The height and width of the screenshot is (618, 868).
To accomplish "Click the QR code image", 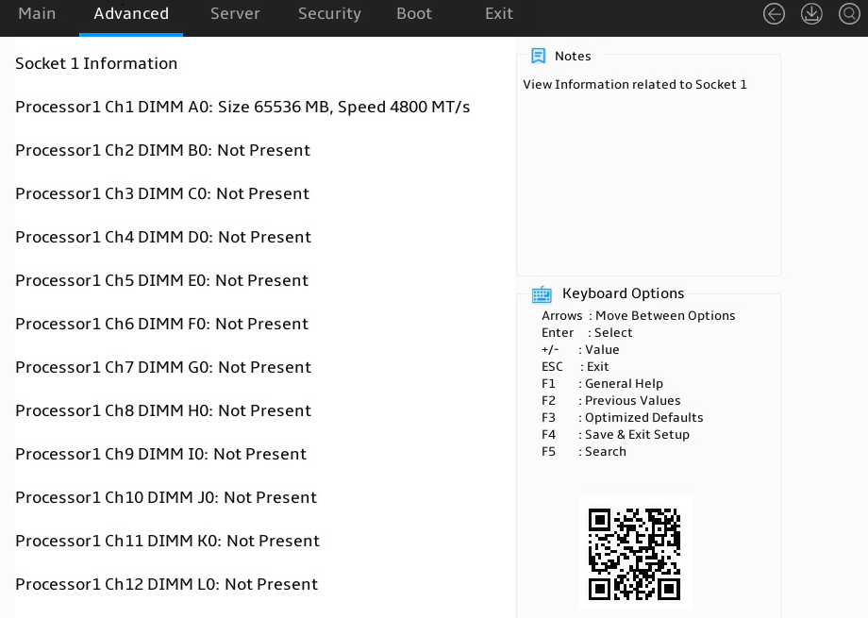I will [634, 554].
